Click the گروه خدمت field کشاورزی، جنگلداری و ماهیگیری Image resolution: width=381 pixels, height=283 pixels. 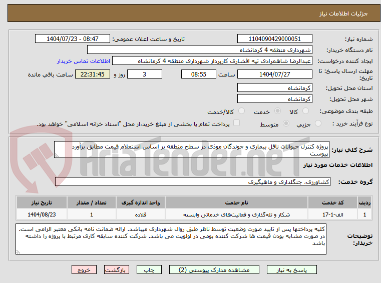[193, 181]
